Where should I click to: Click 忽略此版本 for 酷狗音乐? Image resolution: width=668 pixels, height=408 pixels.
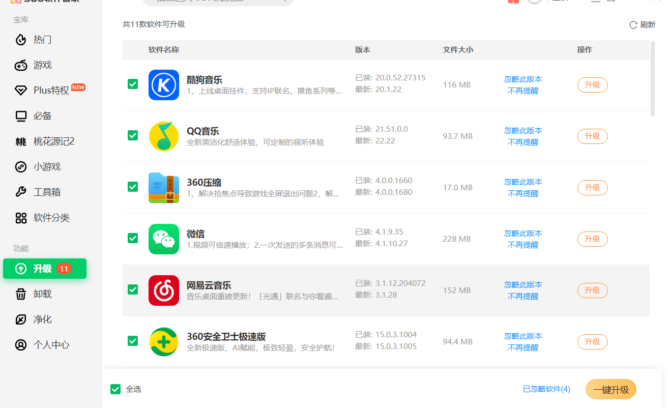tap(523, 79)
